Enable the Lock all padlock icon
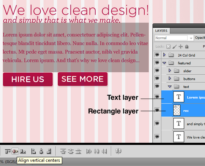205x166 pixels. coord(187,46)
